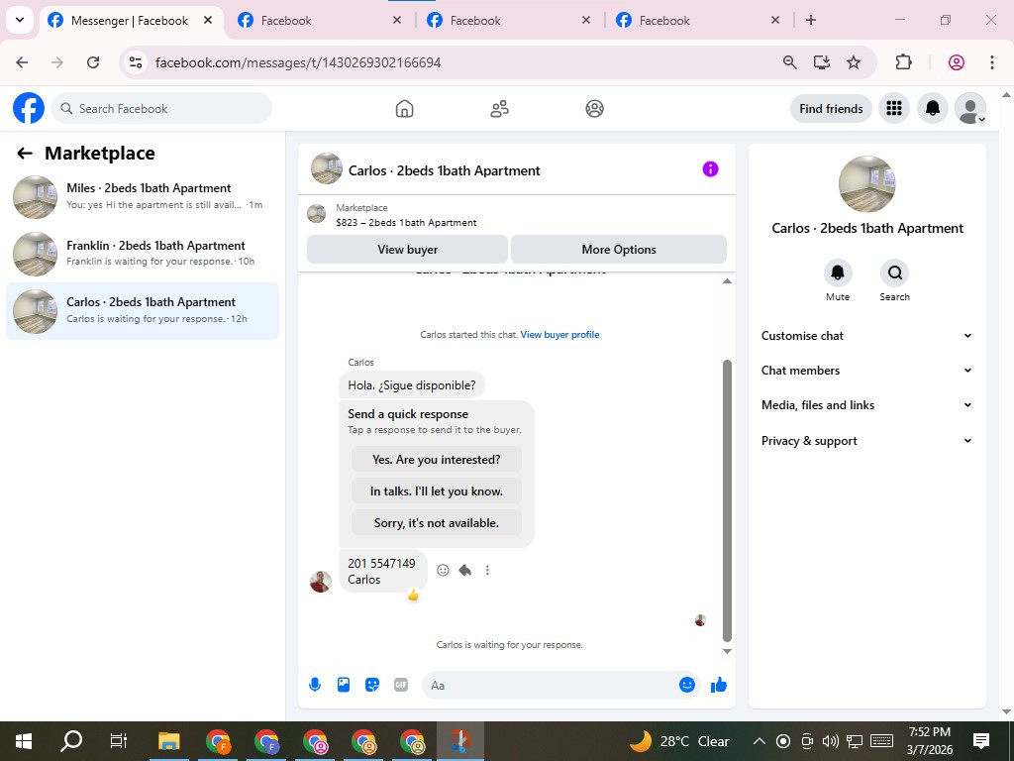
Task: Click the More Options button
Action: tap(618, 249)
